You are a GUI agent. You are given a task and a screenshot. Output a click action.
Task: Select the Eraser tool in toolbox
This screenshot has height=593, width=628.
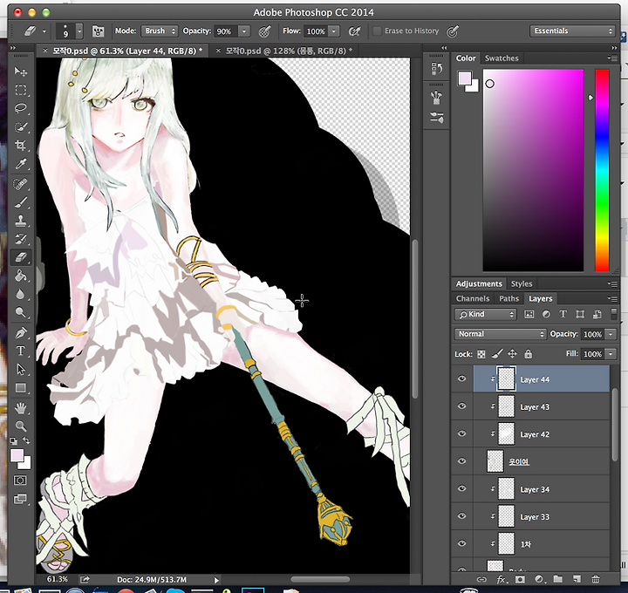tap(20, 257)
